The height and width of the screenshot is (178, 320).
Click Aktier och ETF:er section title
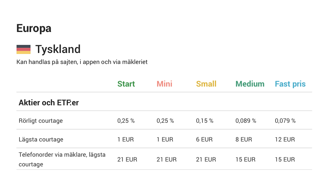click(49, 103)
